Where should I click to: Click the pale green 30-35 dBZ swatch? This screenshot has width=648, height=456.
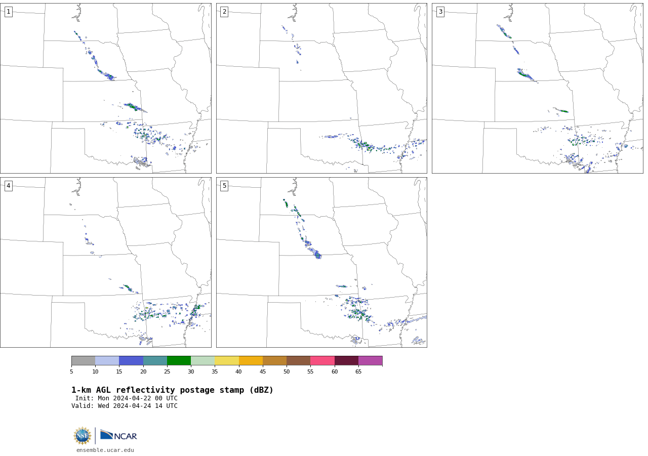coord(202,361)
